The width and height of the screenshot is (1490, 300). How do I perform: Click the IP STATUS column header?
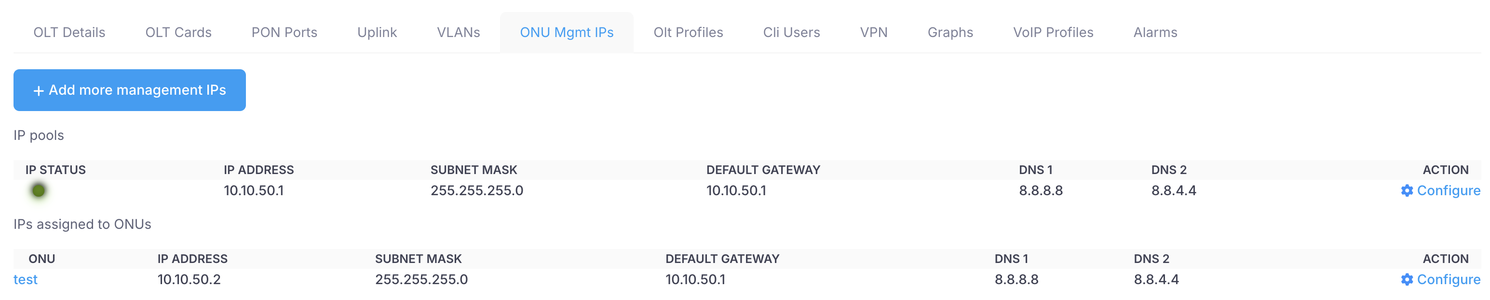55,170
